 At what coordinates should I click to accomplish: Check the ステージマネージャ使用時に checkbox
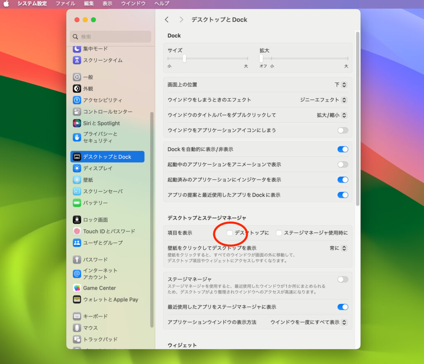(x=279, y=233)
